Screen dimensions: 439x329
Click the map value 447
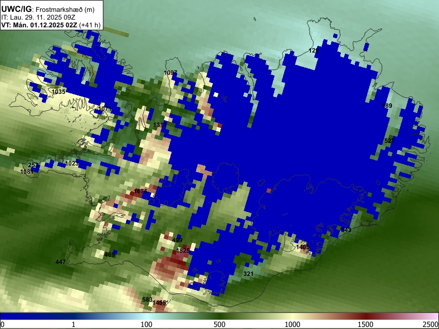(x=60, y=262)
